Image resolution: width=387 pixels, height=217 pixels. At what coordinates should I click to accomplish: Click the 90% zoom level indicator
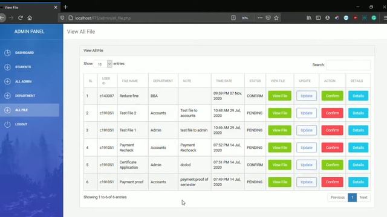tap(244, 18)
